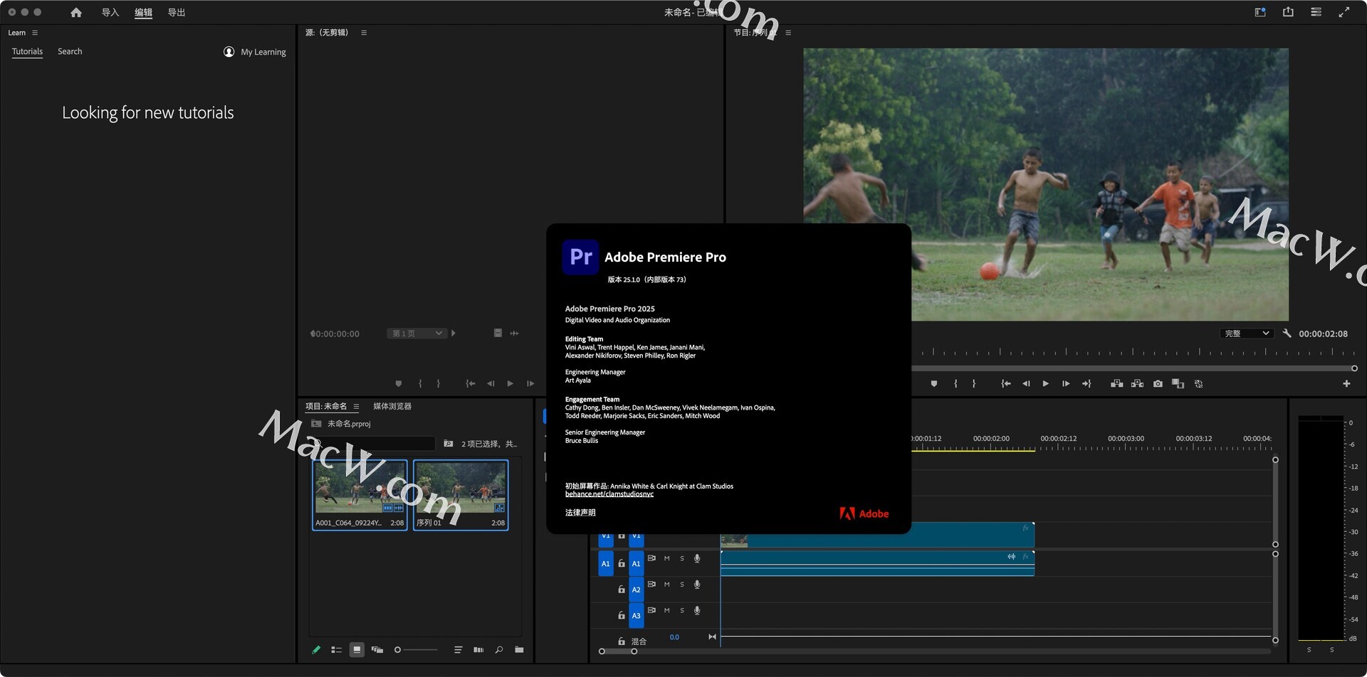
Task: Toggle full screen maximize icon
Action: 1344,12
